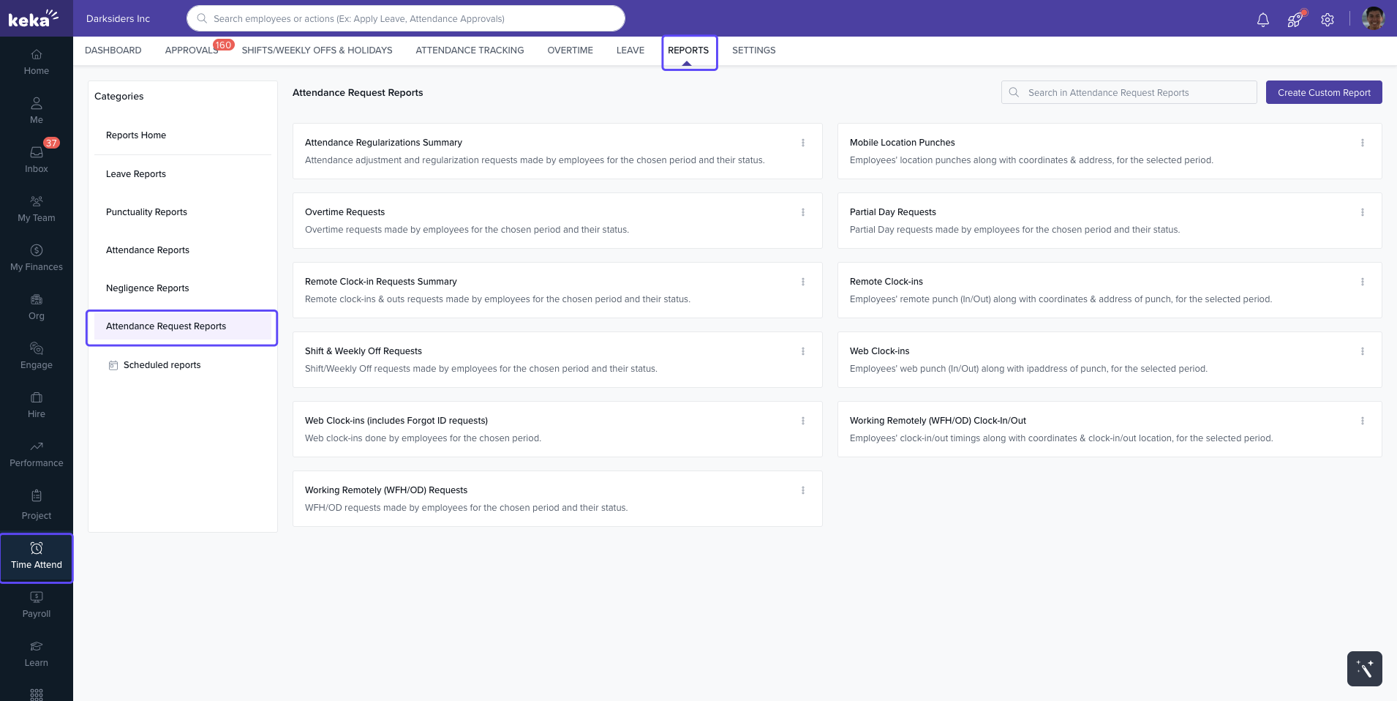Select Time Attend in the sidebar
The width and height of the screenshot is (1397, 701).
pos(36,558)
